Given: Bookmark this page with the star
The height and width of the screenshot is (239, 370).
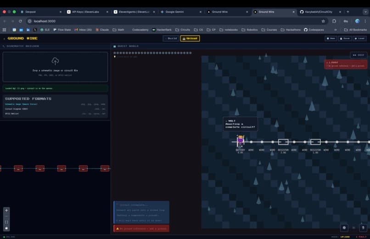Looking at the screenshot, I should (x=323, y=21).
